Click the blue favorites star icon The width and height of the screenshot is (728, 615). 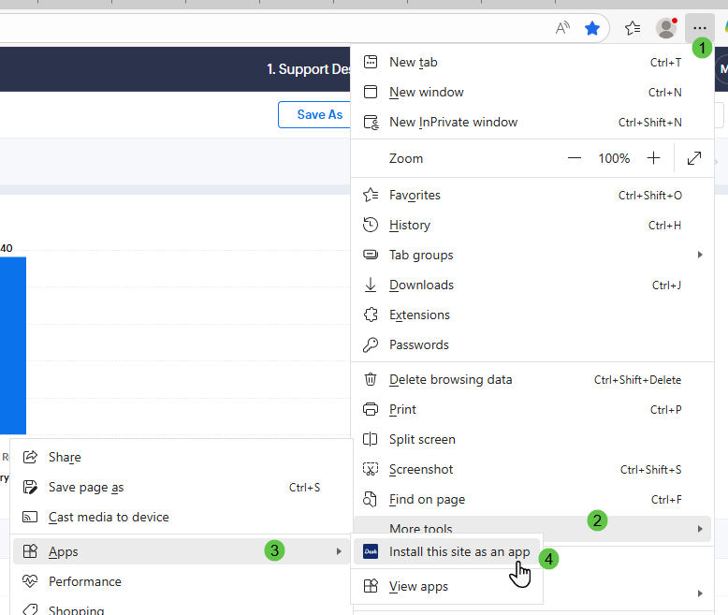(x=592, y=28)
